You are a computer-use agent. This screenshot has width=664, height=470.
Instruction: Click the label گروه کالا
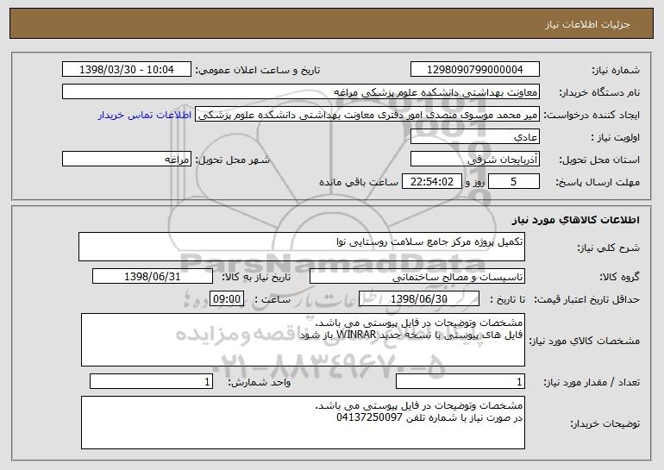click(619, 277)
